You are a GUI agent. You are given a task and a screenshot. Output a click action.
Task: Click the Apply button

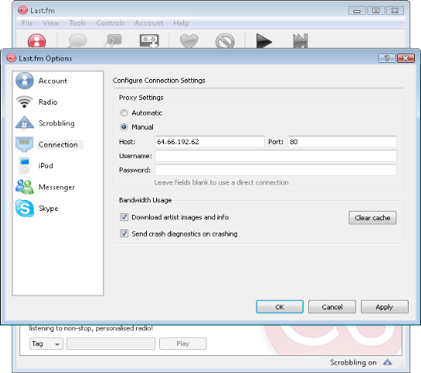384,307
